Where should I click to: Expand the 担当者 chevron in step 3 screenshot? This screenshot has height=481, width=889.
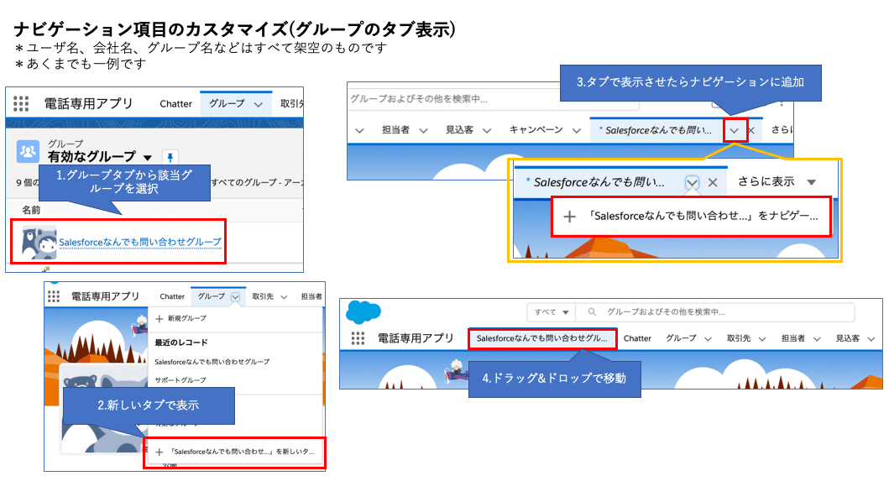point(424,130)
